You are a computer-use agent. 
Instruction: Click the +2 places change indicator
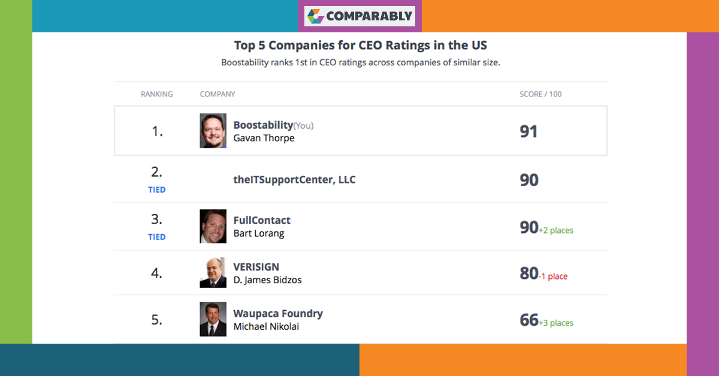pyautogui.click(x=556, y=231)
